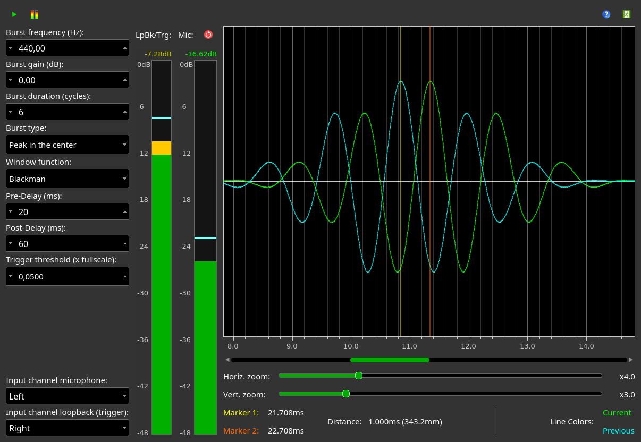Open the Burst type dropdown

coord(68,144)
